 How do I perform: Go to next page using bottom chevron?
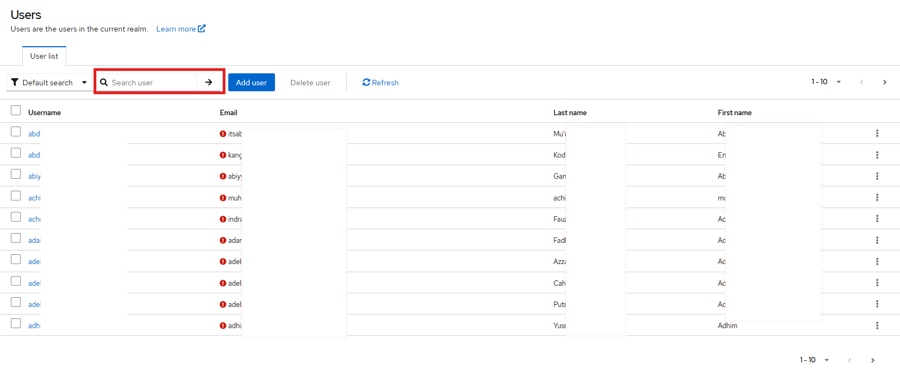872,360
